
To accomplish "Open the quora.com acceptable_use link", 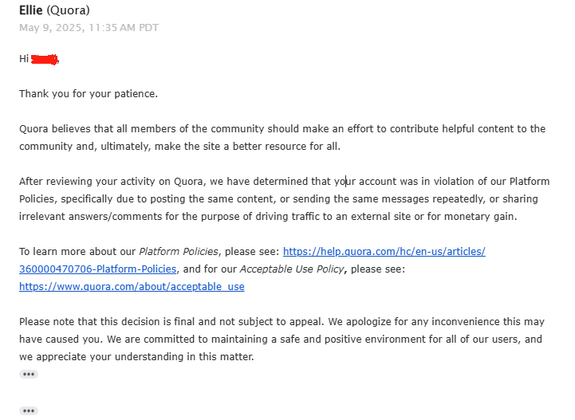I will point(132,287).
